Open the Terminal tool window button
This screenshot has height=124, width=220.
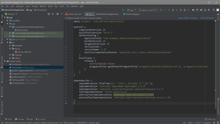20,119
